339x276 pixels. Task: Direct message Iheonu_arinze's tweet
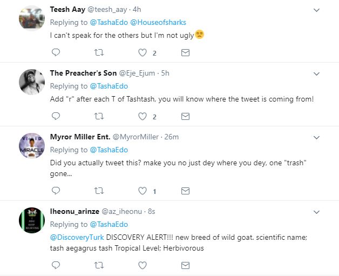pos(185,265)
